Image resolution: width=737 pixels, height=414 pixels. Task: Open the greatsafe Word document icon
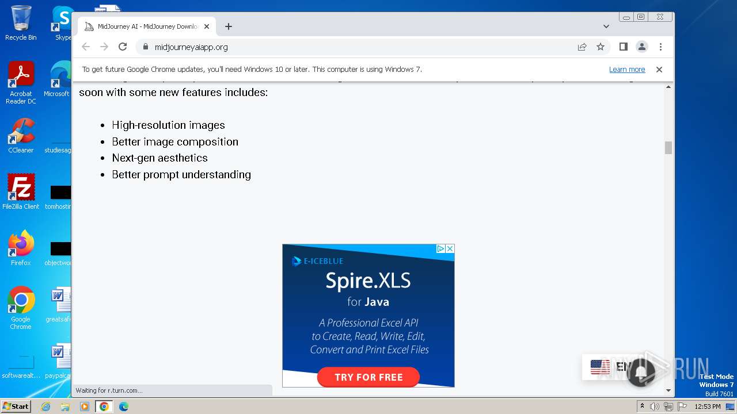59,305
